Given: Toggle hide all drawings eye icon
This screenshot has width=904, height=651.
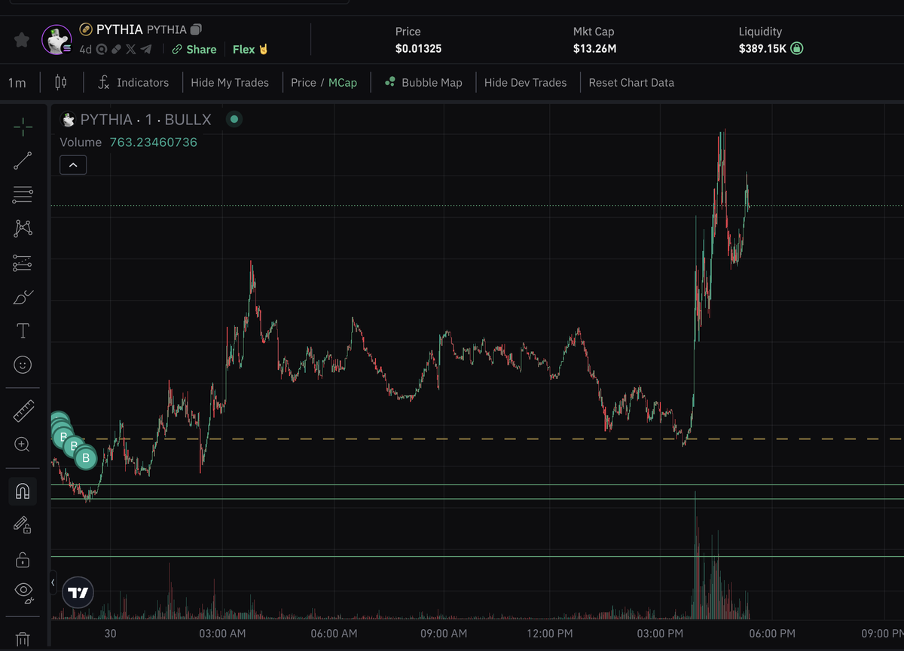Looking at the screenshot, I should 23,592.
